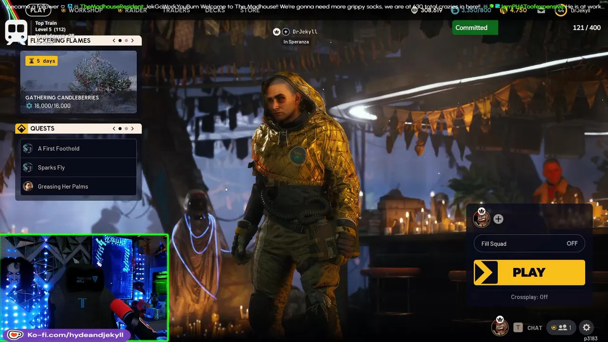Click Greasing Her Palms quest giver portrait

tap(28, 187)
